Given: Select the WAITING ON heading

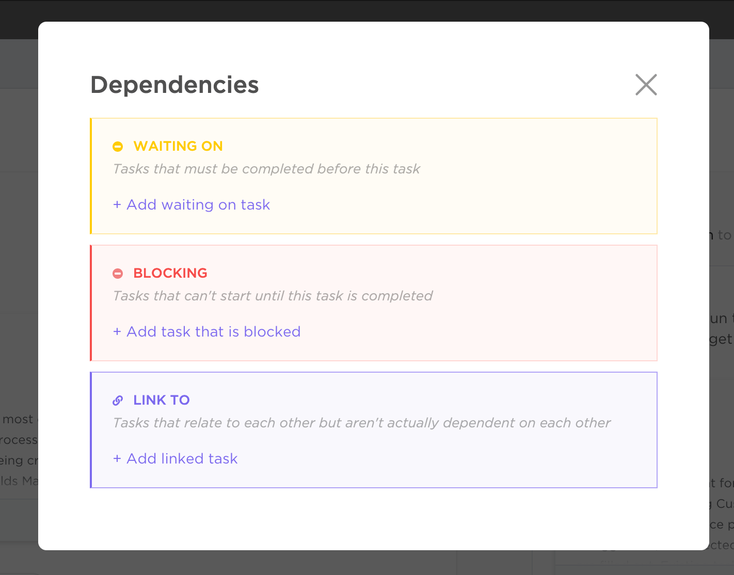Looking at the screenshot, I should tap(178, 146).
